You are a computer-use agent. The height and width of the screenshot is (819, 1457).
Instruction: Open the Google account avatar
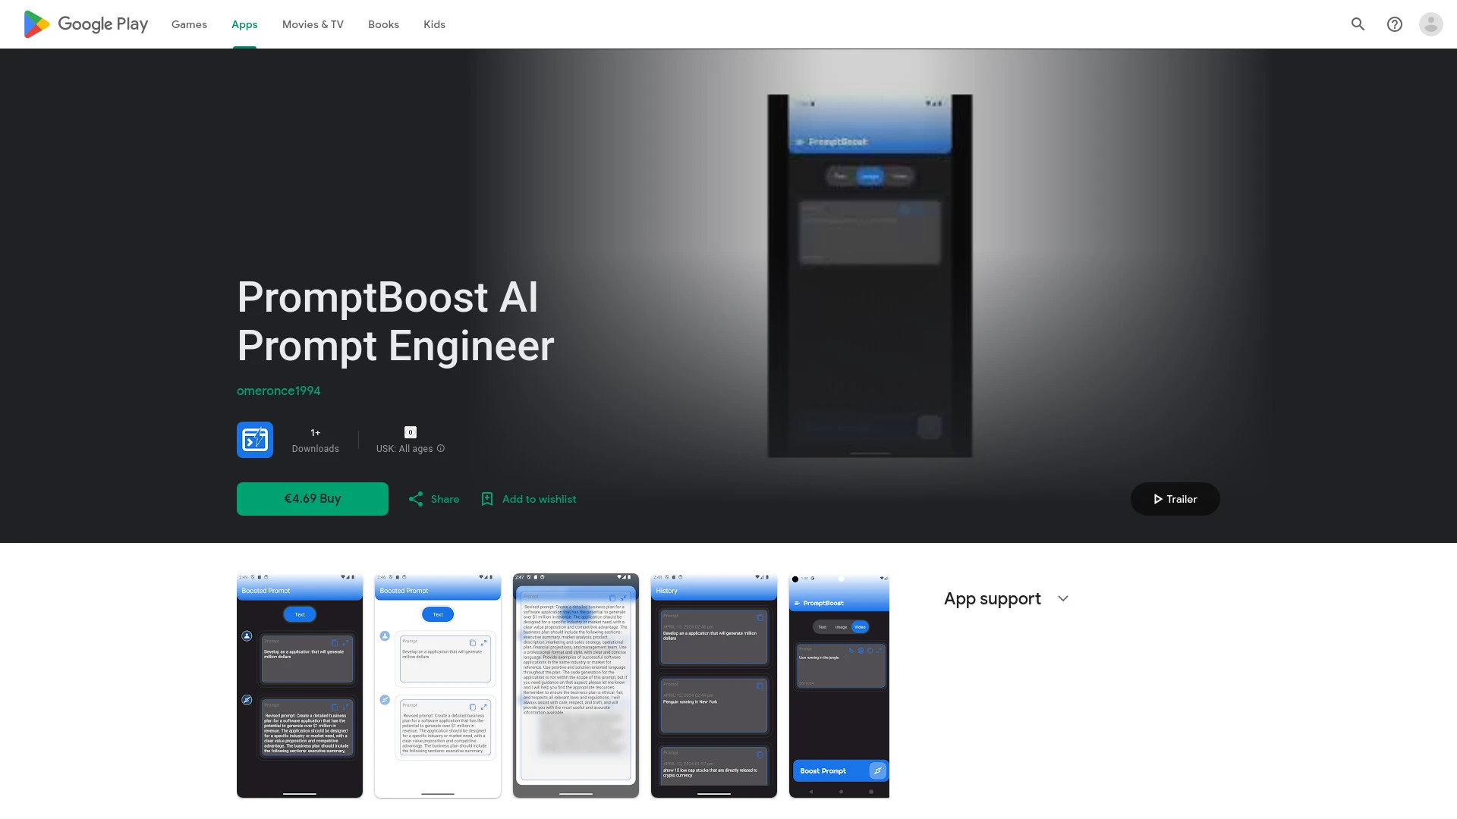(1431, 24)
